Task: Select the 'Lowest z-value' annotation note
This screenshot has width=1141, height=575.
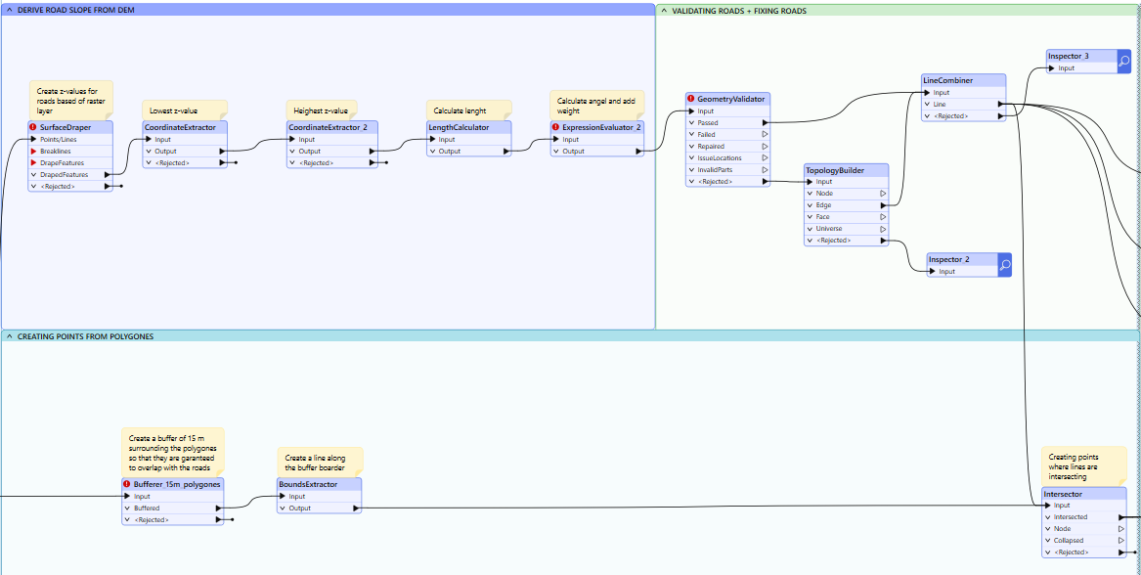Action: [184, 110]
